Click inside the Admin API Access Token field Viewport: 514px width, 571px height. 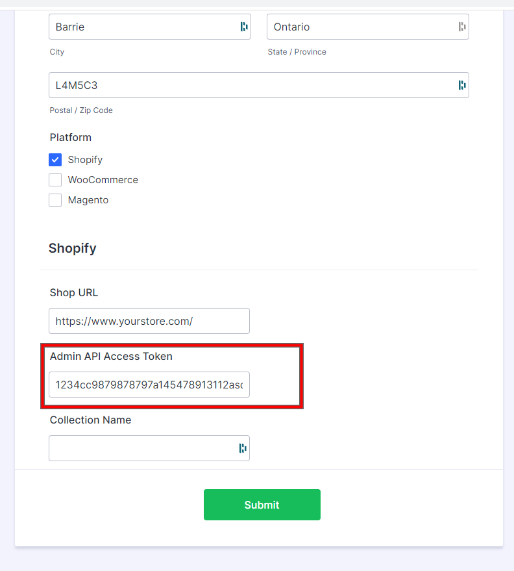(149, 385)
